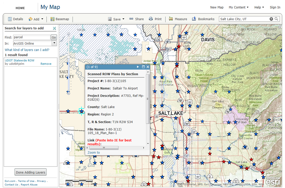The height and width of the screenshot is (188, 285).
Task: Open My Content menu
Action: (239, 7)
